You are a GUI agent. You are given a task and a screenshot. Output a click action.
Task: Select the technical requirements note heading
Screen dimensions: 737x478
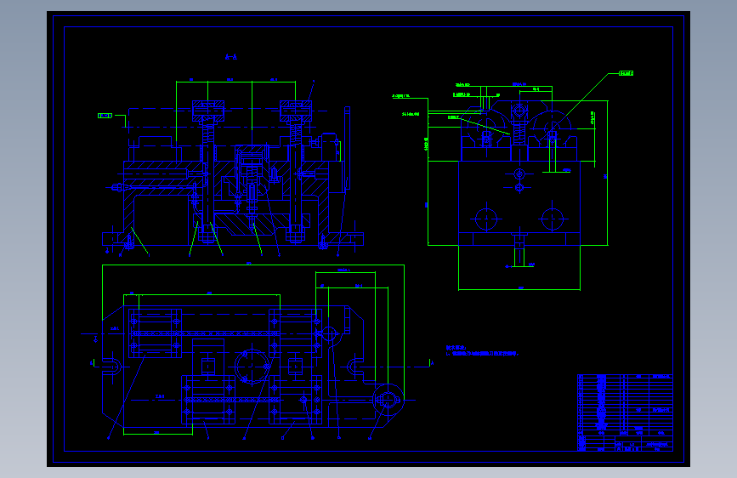tap(456, 348)
